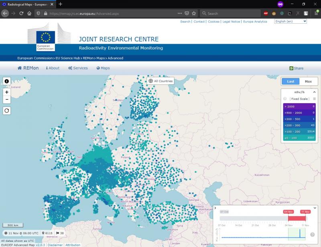Open the Maps menu
Viewport: 321px width, 247px height.
tap(103, 68)
